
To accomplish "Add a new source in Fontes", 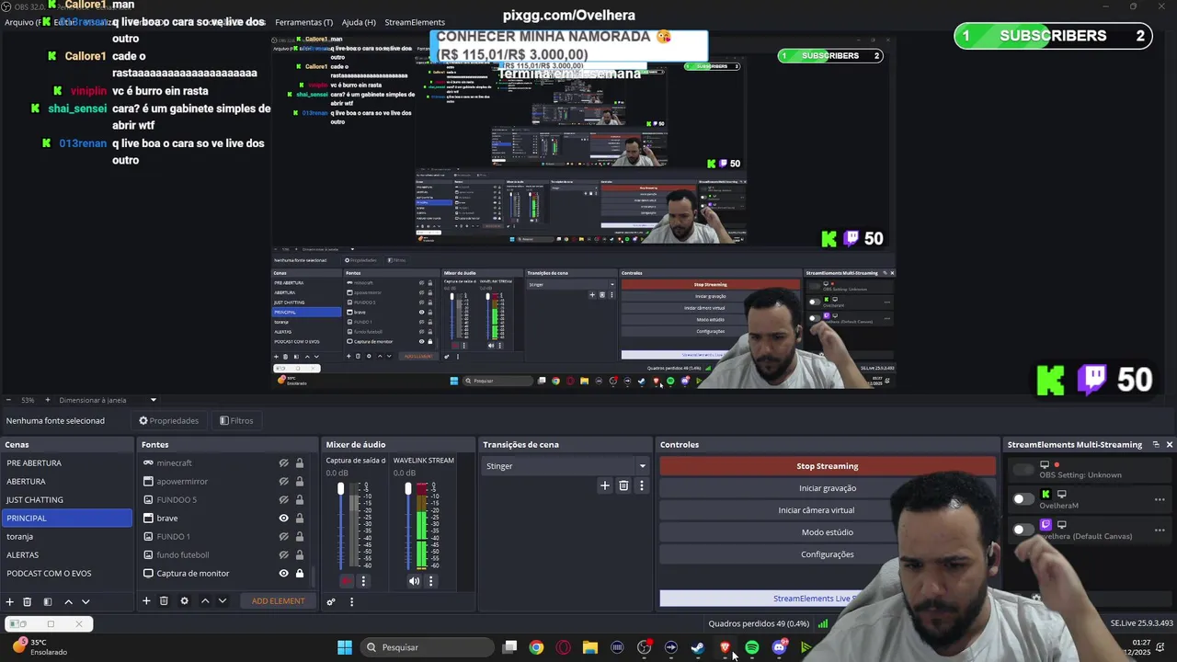I will point(146,600).
